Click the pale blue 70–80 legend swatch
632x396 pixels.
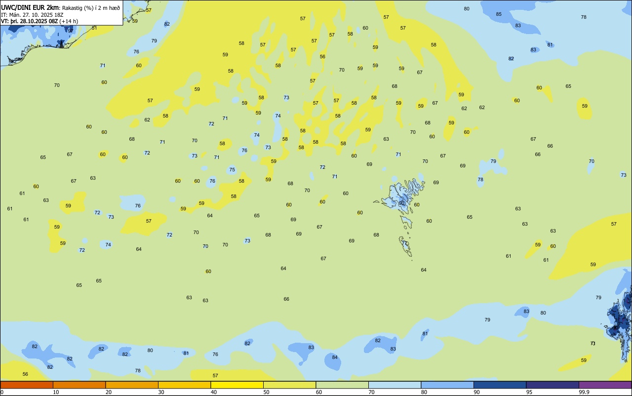[x=395, y=385]
